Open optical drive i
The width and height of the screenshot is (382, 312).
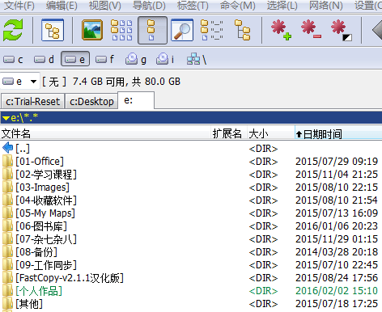click(x=165, y=59)
